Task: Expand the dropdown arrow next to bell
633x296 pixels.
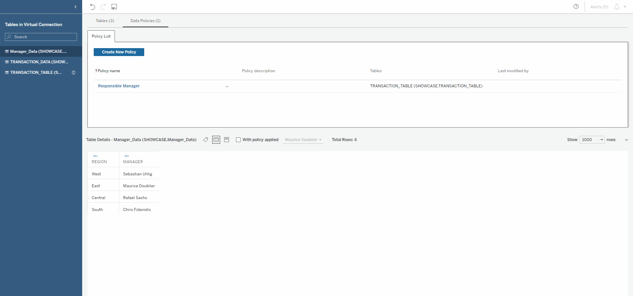Action: pyautogui.click(x=625, y=7)
